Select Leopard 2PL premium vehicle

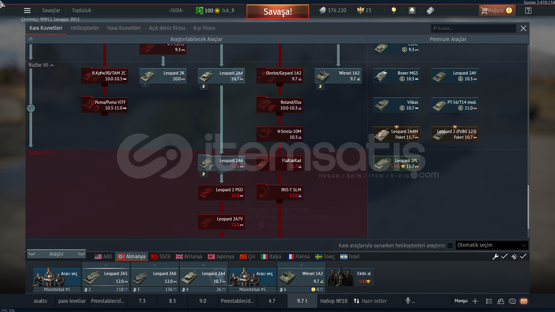[x=397, y=164]
